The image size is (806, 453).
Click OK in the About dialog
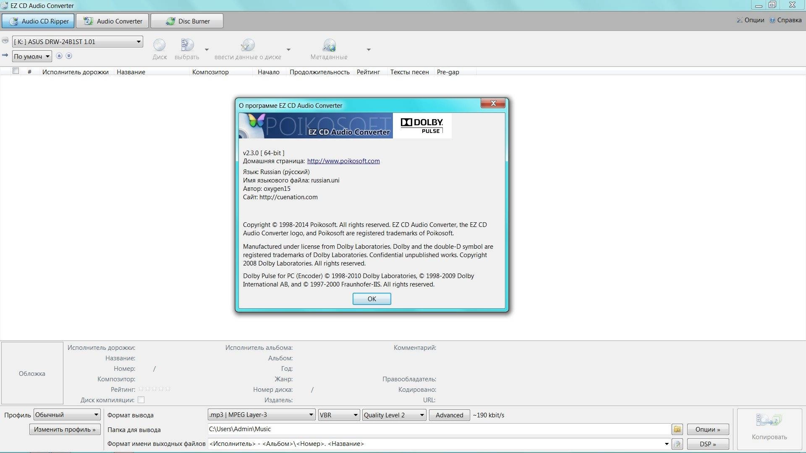[372, 299]
